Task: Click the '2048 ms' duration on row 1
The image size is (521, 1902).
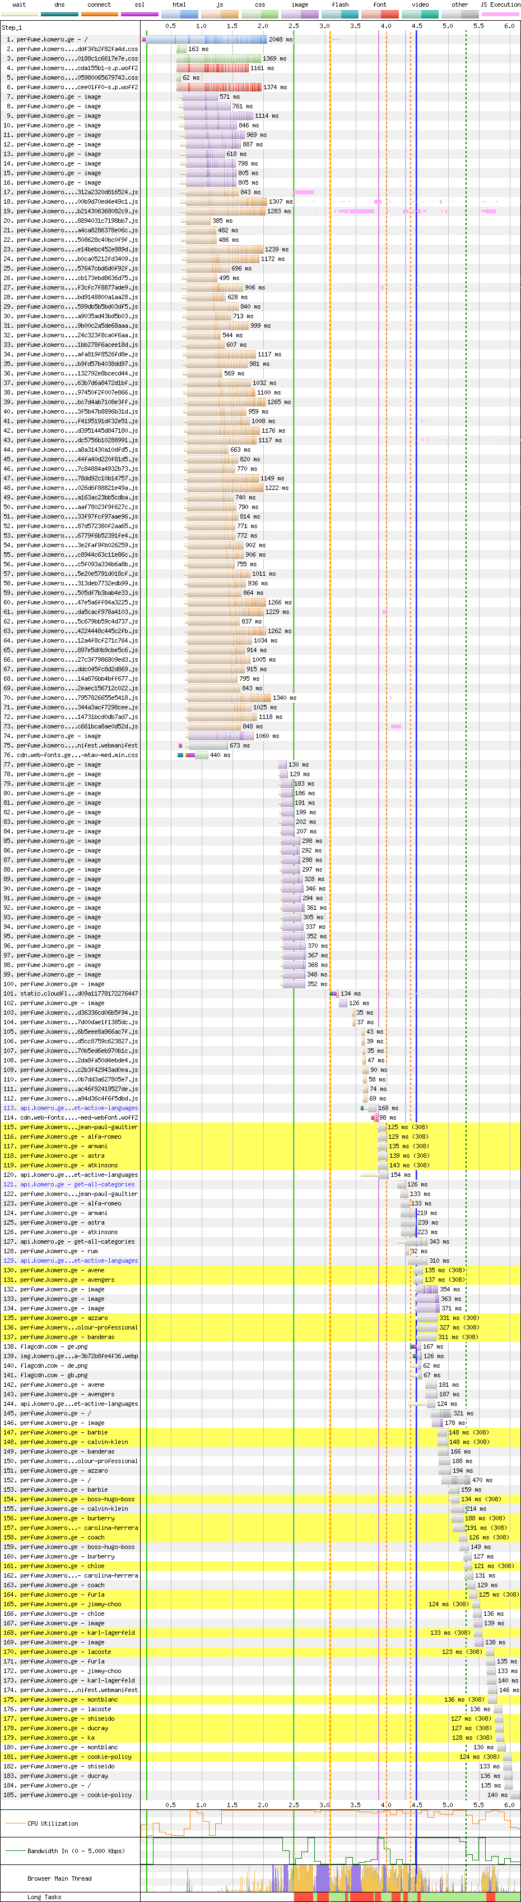Action: (x=281, y=39)
